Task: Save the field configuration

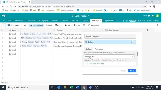Action: pos(132,71)
